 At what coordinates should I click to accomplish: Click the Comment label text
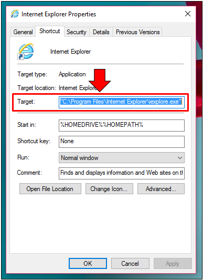[29, 173]
